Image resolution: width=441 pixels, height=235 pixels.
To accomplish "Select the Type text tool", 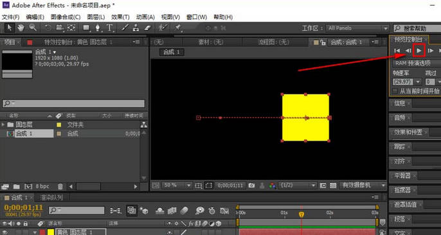I will 109,28.
